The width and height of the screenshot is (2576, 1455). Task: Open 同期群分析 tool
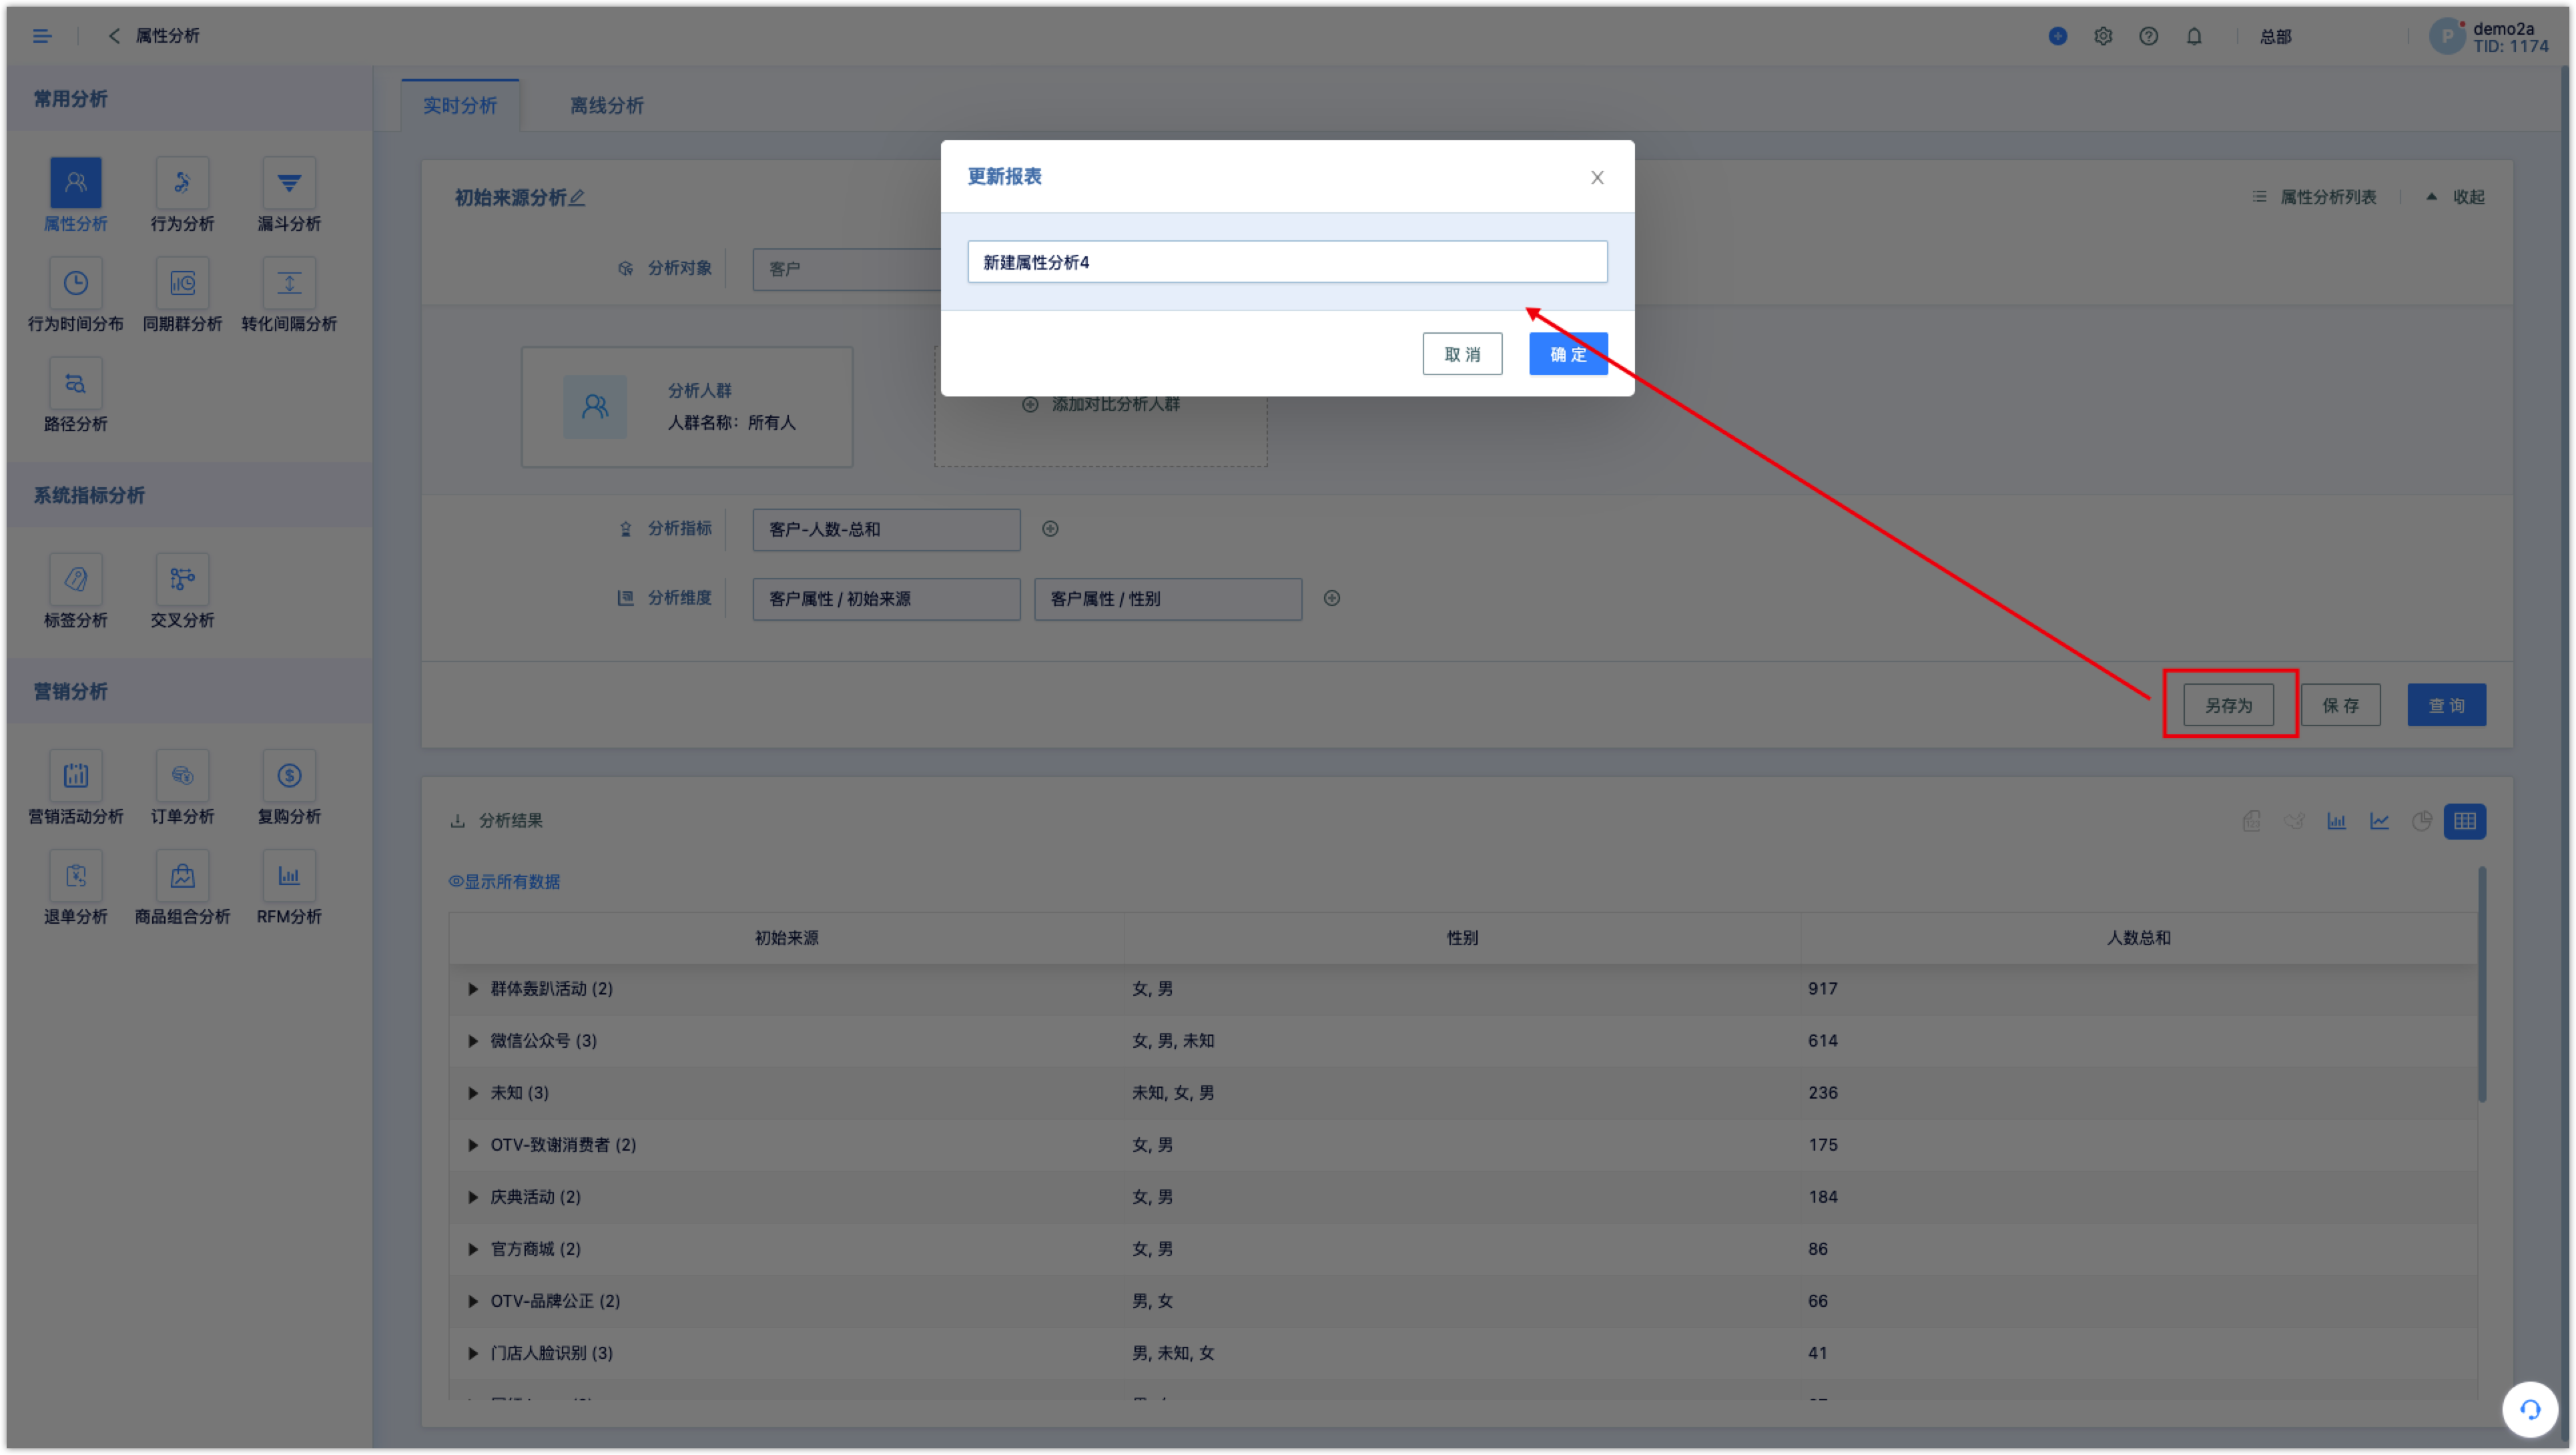[182, 296]
